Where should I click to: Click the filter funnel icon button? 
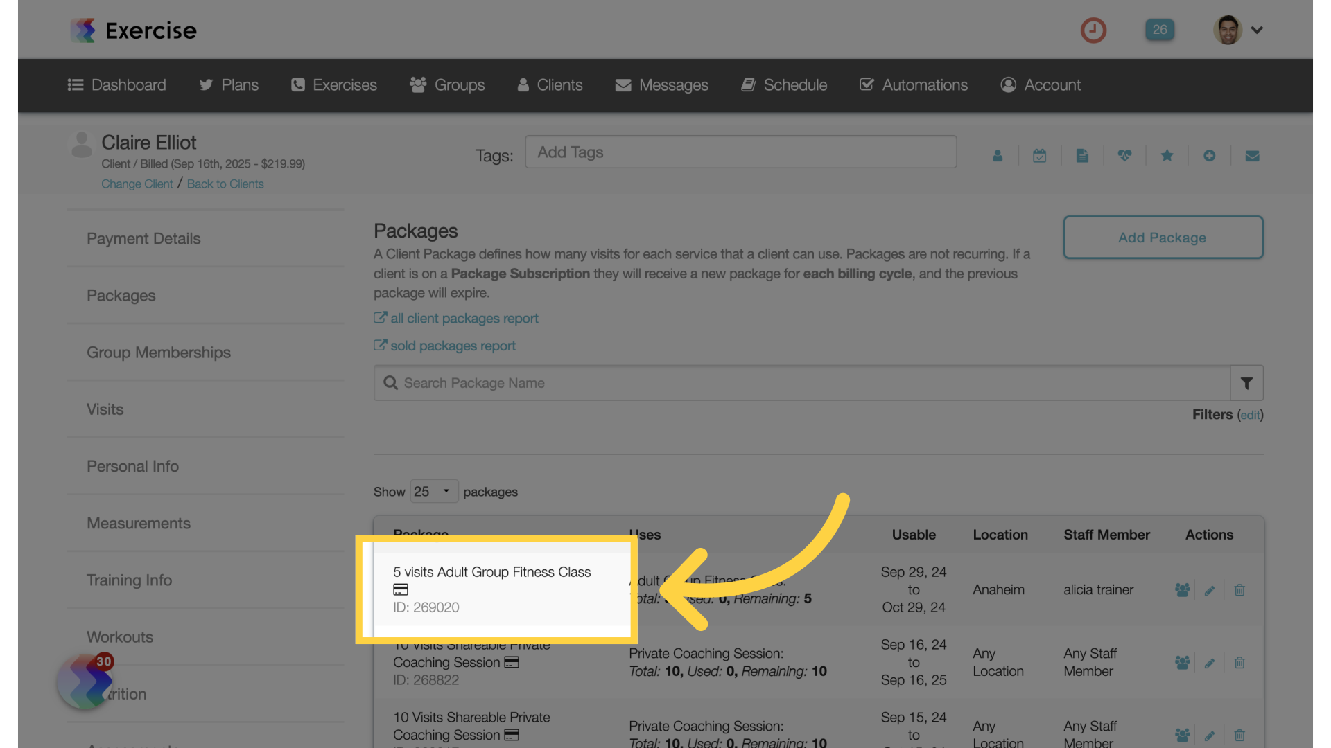tap(1246, 383)
